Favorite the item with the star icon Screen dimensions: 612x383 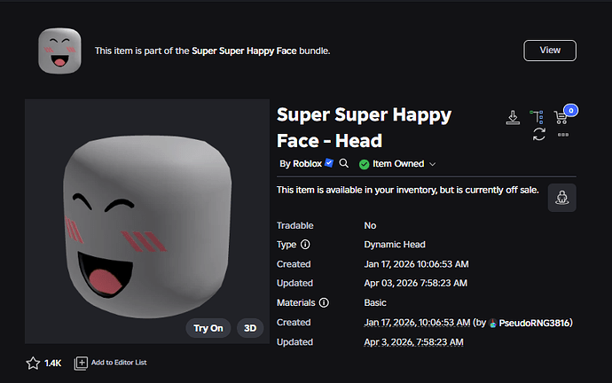pos(33,363)
